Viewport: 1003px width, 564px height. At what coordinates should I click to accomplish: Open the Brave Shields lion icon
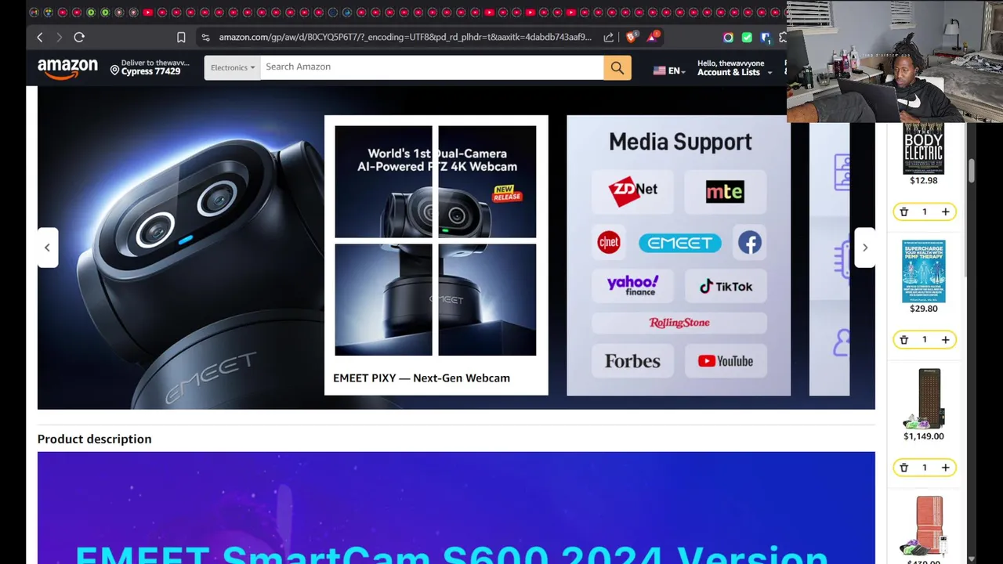coord(632,36)
